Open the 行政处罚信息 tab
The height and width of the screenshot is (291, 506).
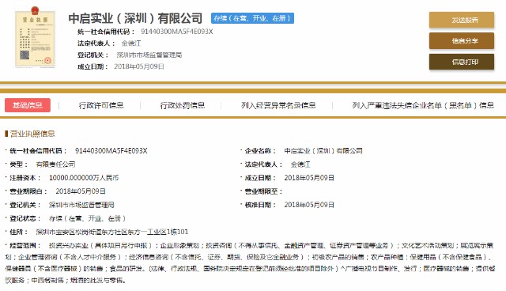(x=183, y=105)
